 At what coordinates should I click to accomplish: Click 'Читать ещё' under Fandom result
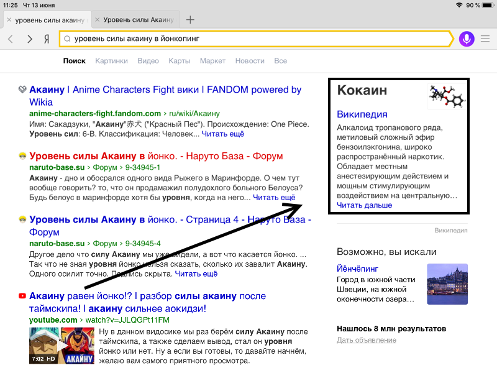tap(223, 134)
